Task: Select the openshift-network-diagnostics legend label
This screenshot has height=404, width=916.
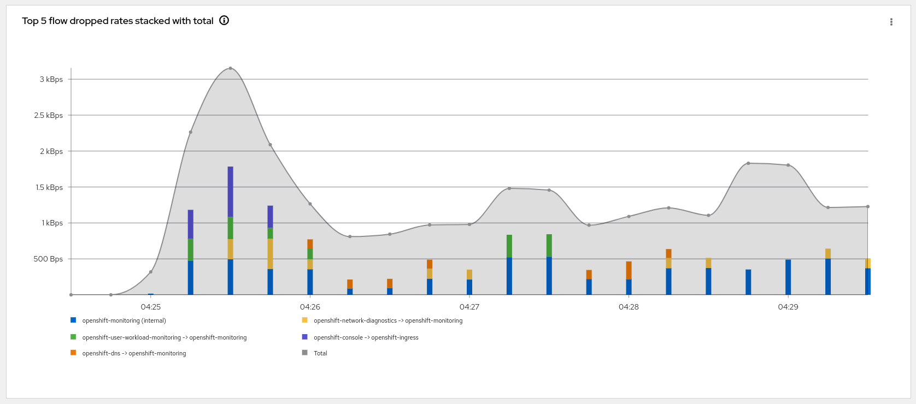Action: pyautogui.click(x=388, y=321)
